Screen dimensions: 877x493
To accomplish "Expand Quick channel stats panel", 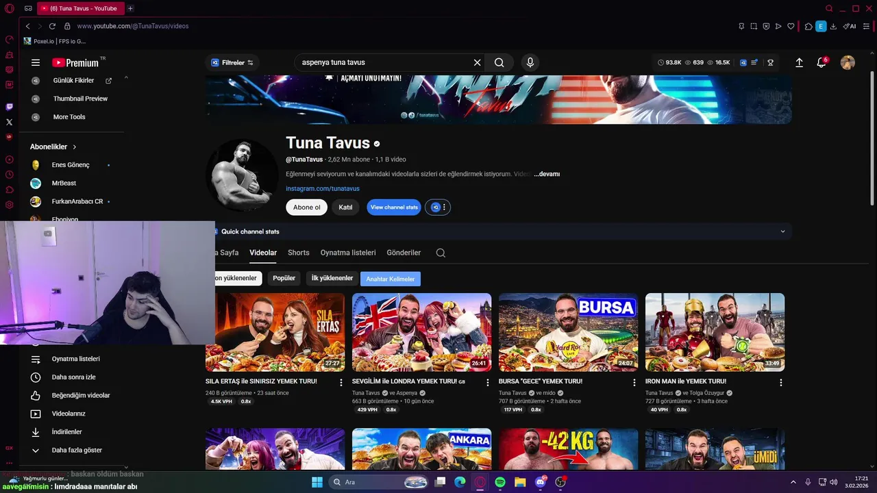I will coord(782,231).
